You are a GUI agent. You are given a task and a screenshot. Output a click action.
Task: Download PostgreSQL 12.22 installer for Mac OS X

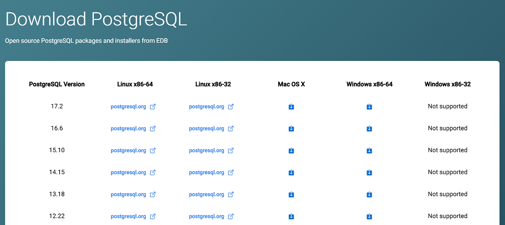tap(291, 217)
